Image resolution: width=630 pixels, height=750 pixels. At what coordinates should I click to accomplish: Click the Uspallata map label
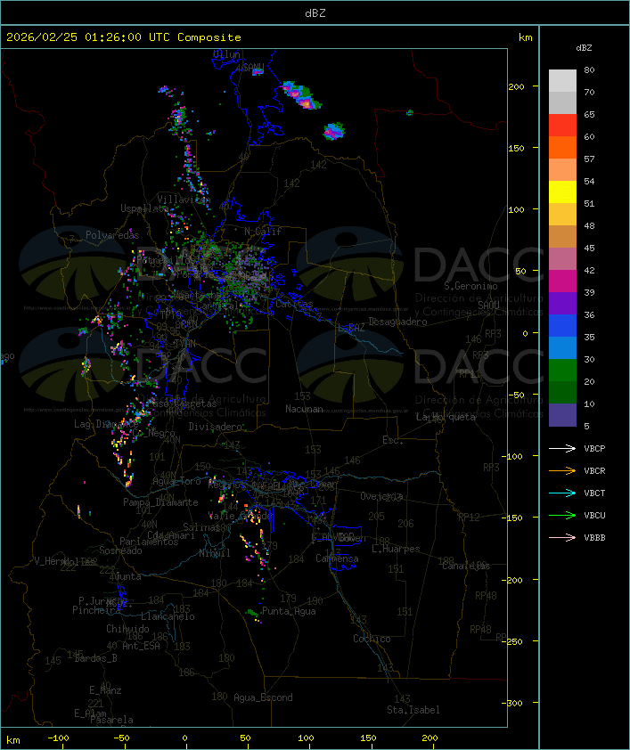point(144,208)
